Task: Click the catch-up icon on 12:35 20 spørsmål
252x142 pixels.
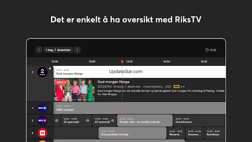Action: coord(88,121)
